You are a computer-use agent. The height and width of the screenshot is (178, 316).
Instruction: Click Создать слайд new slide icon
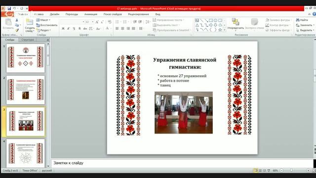pos(30,22)
